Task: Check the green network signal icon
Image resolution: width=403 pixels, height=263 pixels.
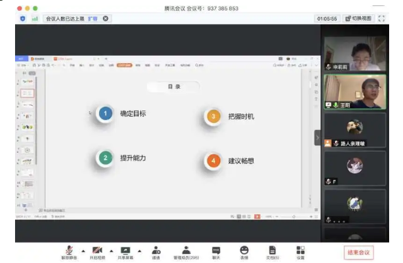Action: 35,19
